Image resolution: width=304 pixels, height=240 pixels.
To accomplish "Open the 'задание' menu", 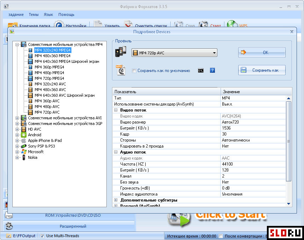I will click(x=16, y=14).
